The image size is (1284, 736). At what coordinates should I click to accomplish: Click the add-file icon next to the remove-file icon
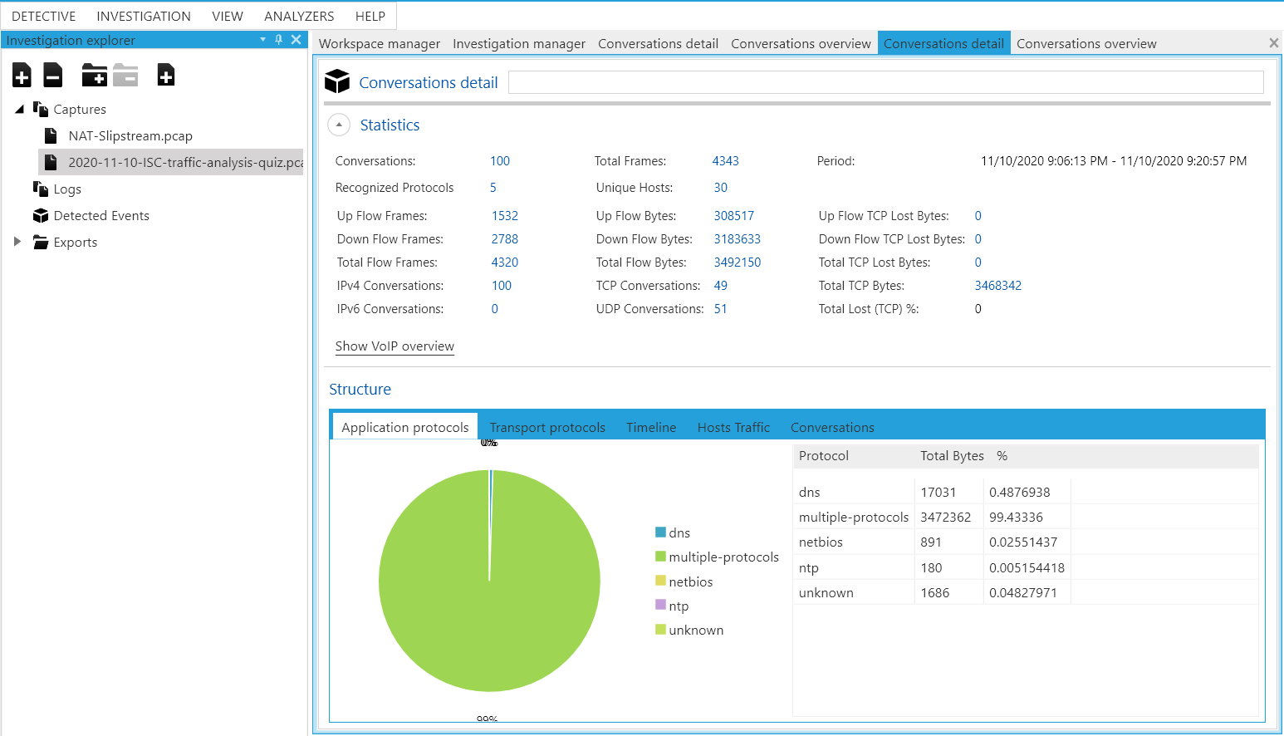pyautogui.click(x=22, y=76)
